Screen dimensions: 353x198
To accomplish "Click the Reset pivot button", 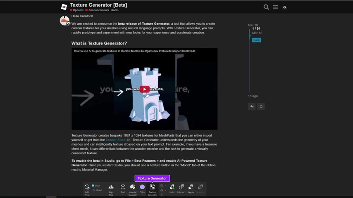I will tap(97, 190).
